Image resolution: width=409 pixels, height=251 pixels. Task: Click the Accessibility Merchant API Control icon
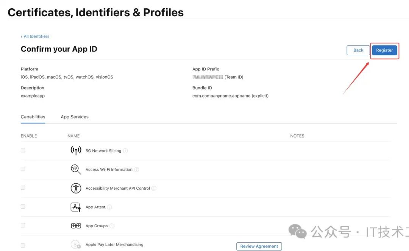(x=76, y=188)
